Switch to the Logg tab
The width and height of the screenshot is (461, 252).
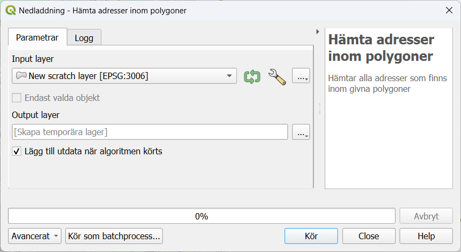84,38
